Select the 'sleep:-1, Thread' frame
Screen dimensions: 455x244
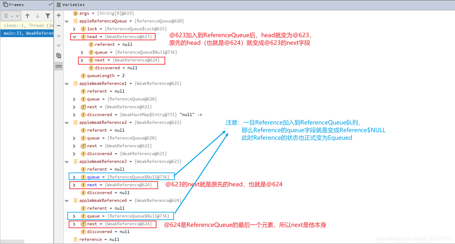coord(27,26)
